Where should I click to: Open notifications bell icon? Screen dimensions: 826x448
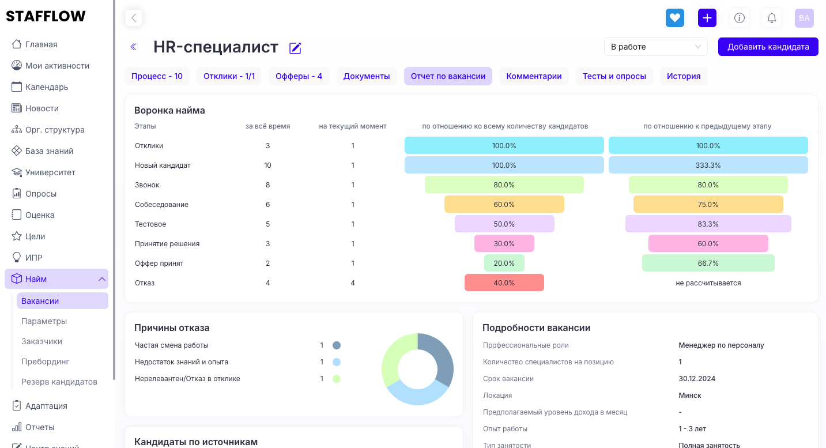click(x=771, y=18)
